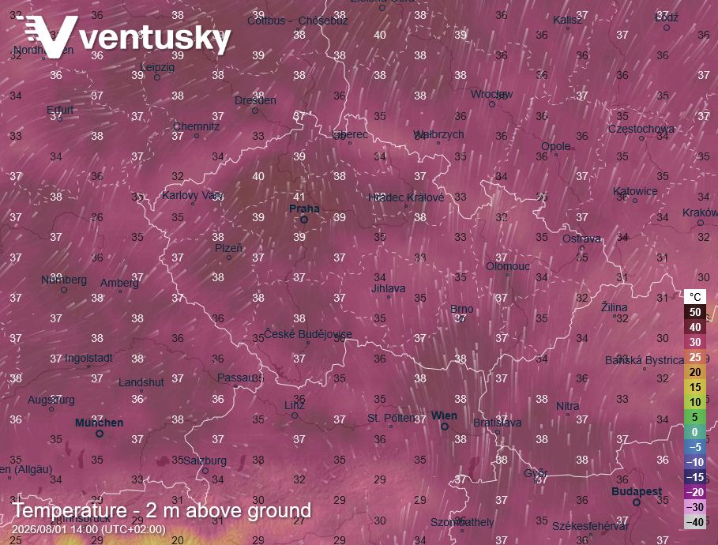718x545 pixels.
Task: Click the Wałbrzych city label
Action: pos(438,134)
